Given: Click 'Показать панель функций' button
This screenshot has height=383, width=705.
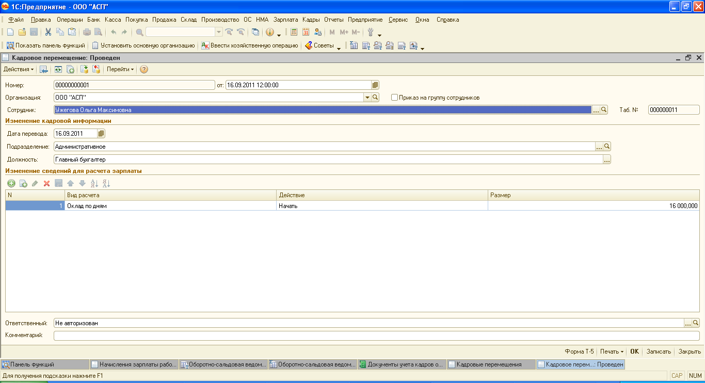Looking at the screenshot, I should pos(45,45).
